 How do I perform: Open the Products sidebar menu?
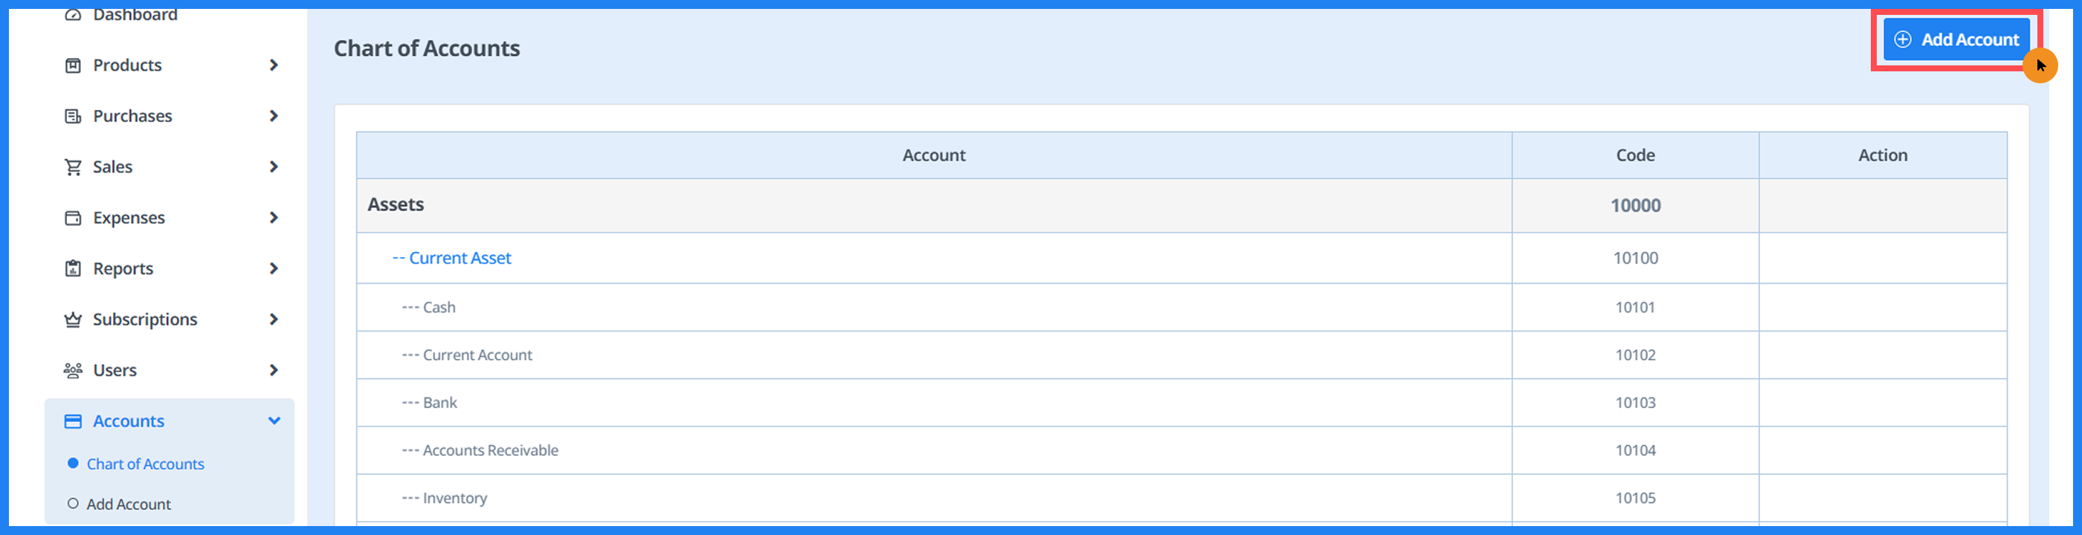coord(170,65)
